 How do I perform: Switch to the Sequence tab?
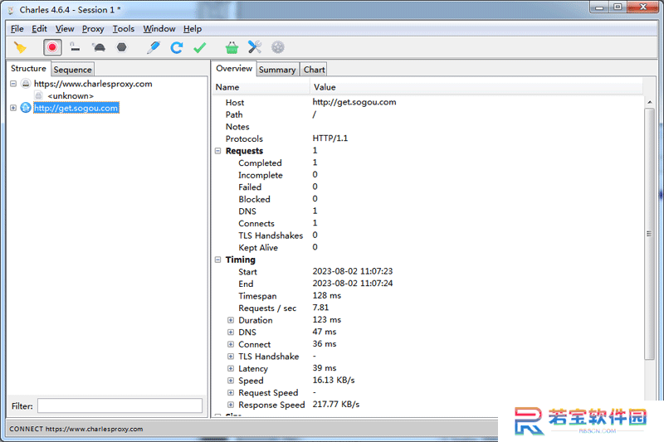pos(72,70)
